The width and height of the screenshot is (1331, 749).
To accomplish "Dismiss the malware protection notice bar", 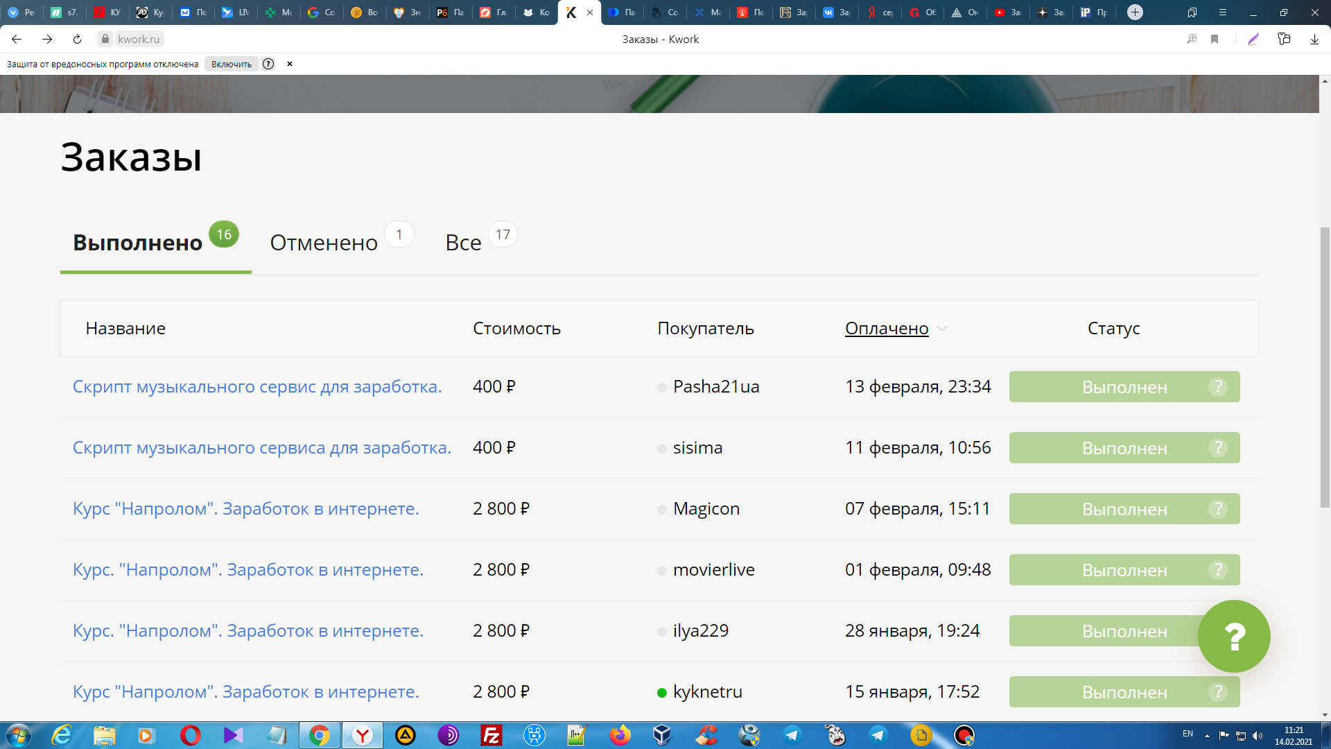I will click(290, 64).
